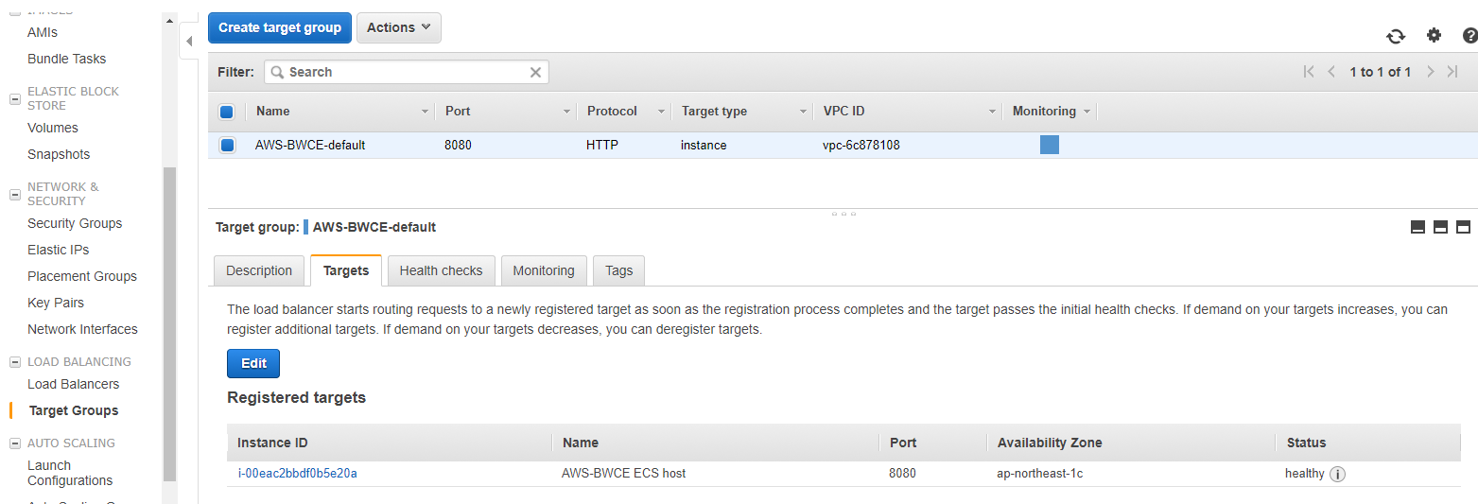Maximize the details pane layout icon
Screen dimensions: 1478x504
[x=1463, y=227]
